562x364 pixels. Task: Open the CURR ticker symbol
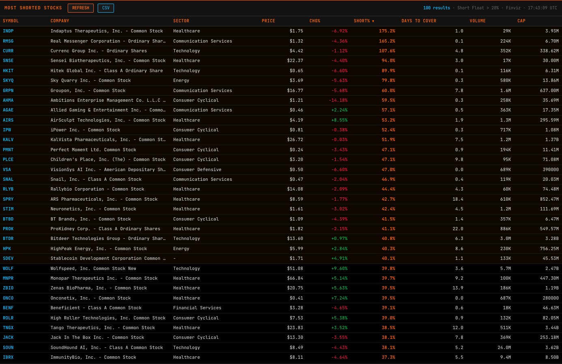[8, 51]
